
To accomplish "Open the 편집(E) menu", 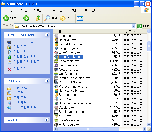I will point(23,10).
